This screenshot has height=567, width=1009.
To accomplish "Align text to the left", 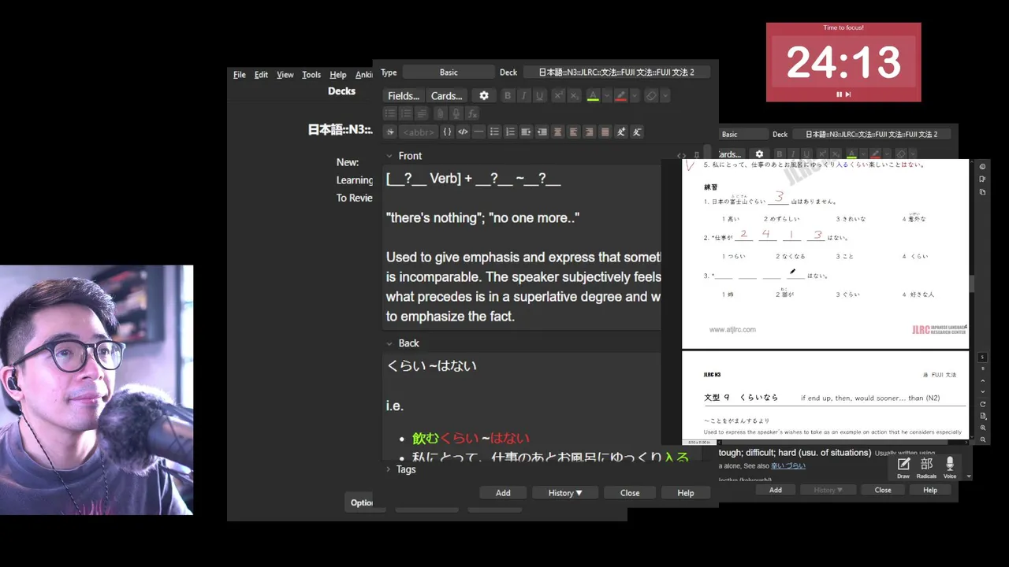I will 573,132.
